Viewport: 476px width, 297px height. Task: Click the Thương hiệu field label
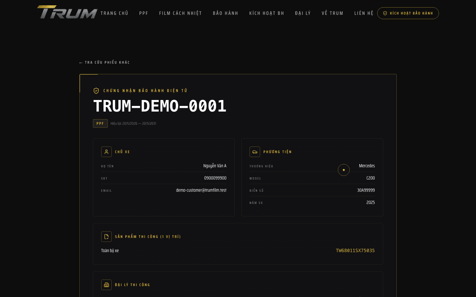(261, 166)
